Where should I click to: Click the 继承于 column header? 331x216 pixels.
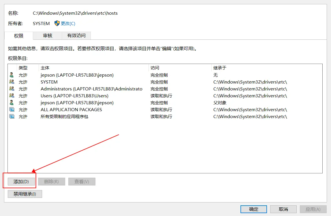coord(220,68)
